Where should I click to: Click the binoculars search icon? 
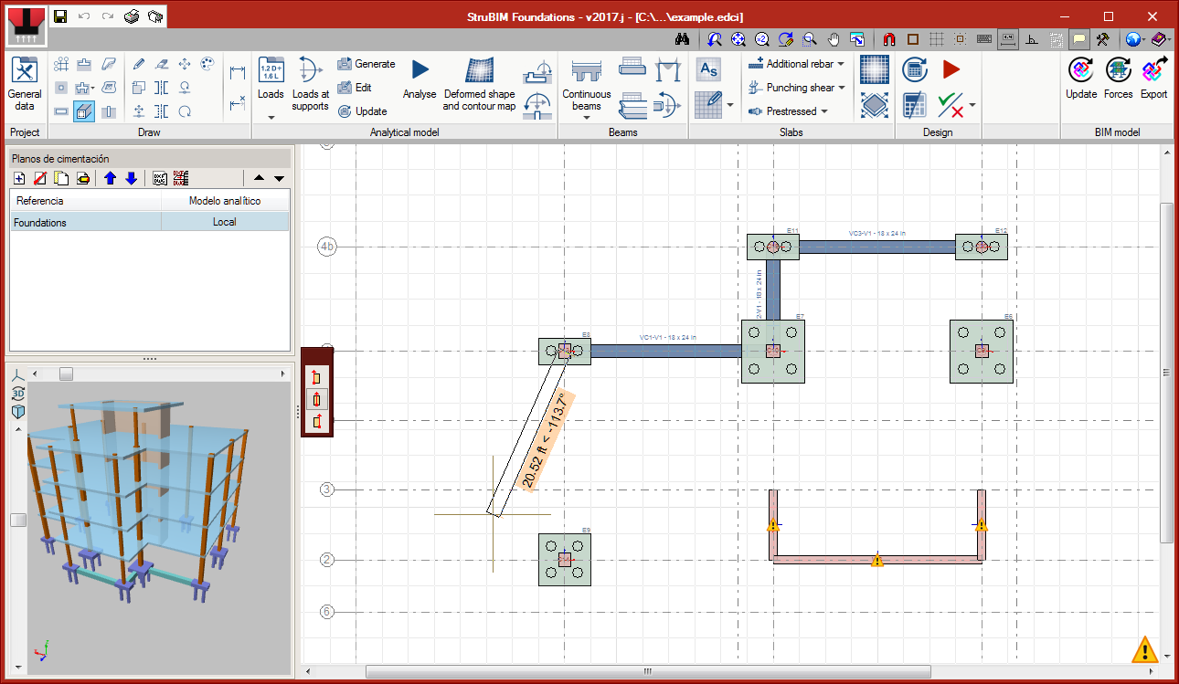tap(682, 39)
